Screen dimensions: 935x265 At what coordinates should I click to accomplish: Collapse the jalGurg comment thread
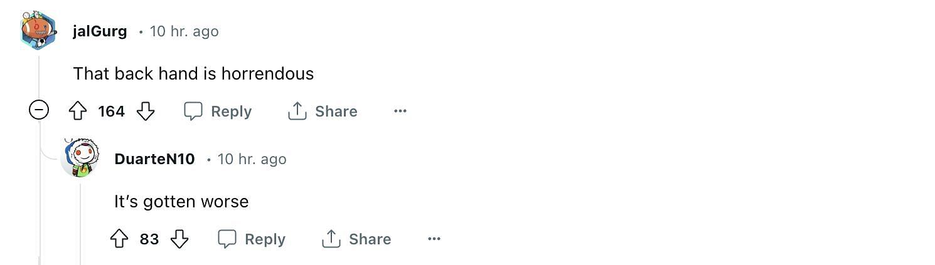tap(39, 111)
